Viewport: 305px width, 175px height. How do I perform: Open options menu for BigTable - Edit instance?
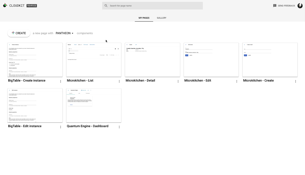pyautogui.click(x=60, y=127)
